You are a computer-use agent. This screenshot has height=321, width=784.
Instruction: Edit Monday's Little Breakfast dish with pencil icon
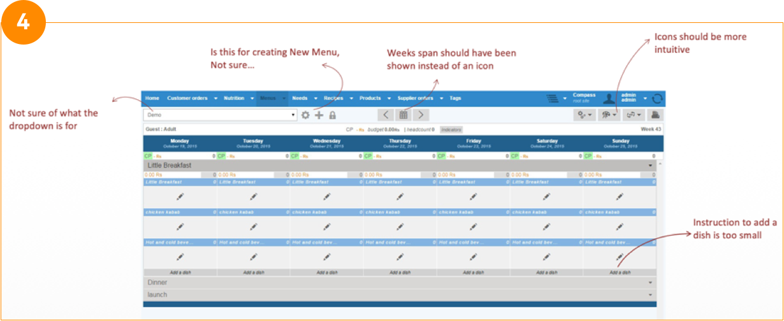[180, 197]
